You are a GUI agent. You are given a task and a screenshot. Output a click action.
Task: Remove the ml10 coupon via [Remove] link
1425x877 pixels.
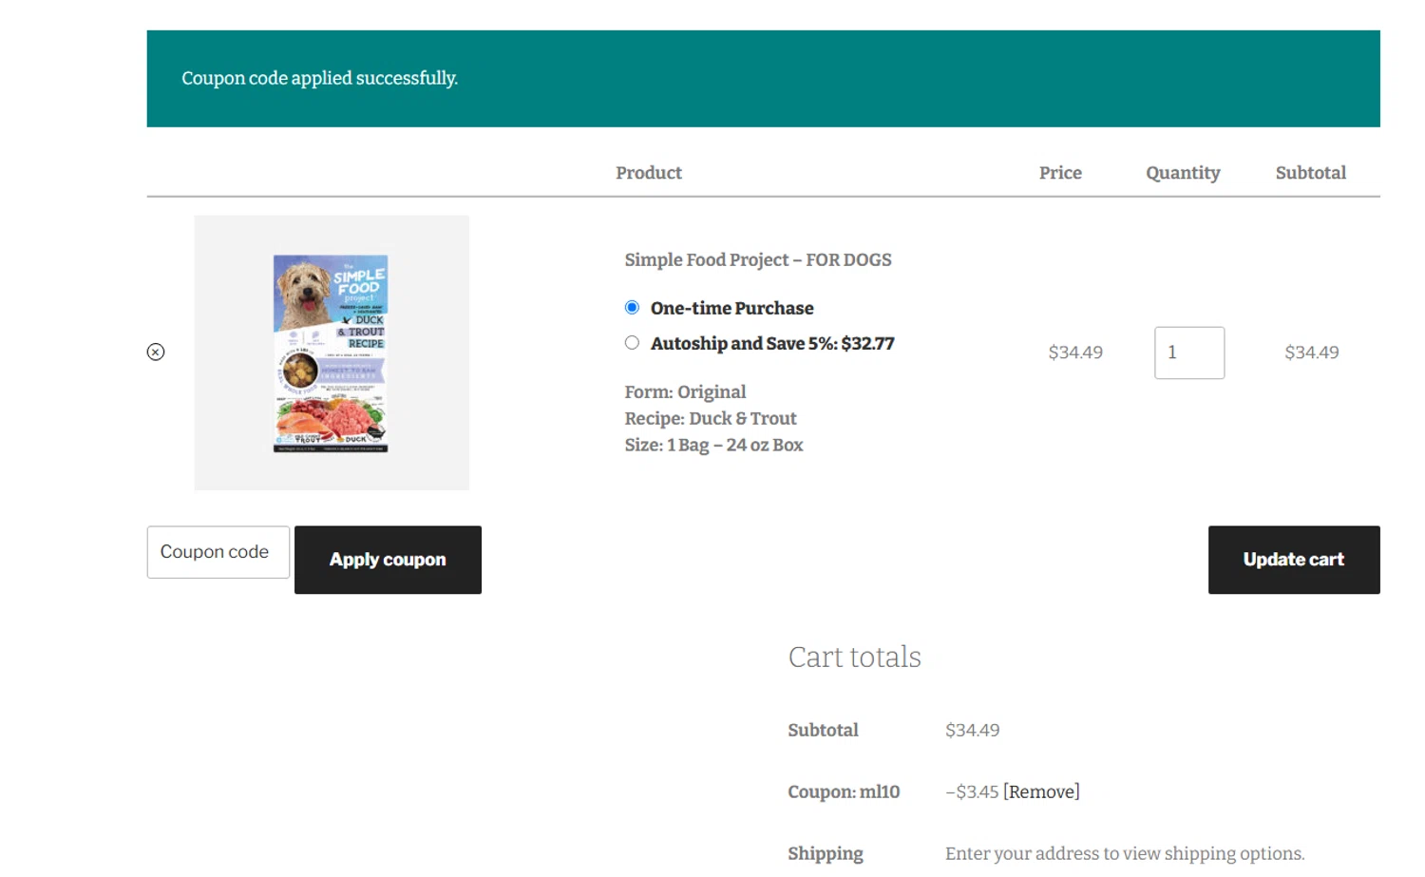(1041, 791)
